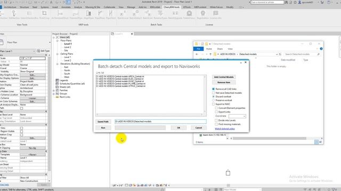Check Convert Element properties checkbox
341x191 pixels.
216,108
